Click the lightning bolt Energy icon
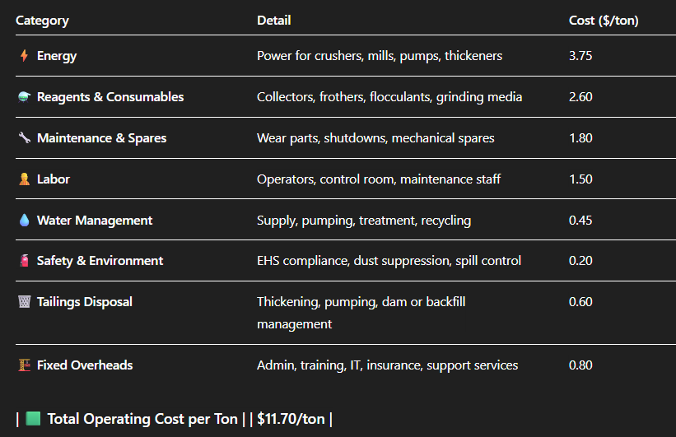 (23, 56)
